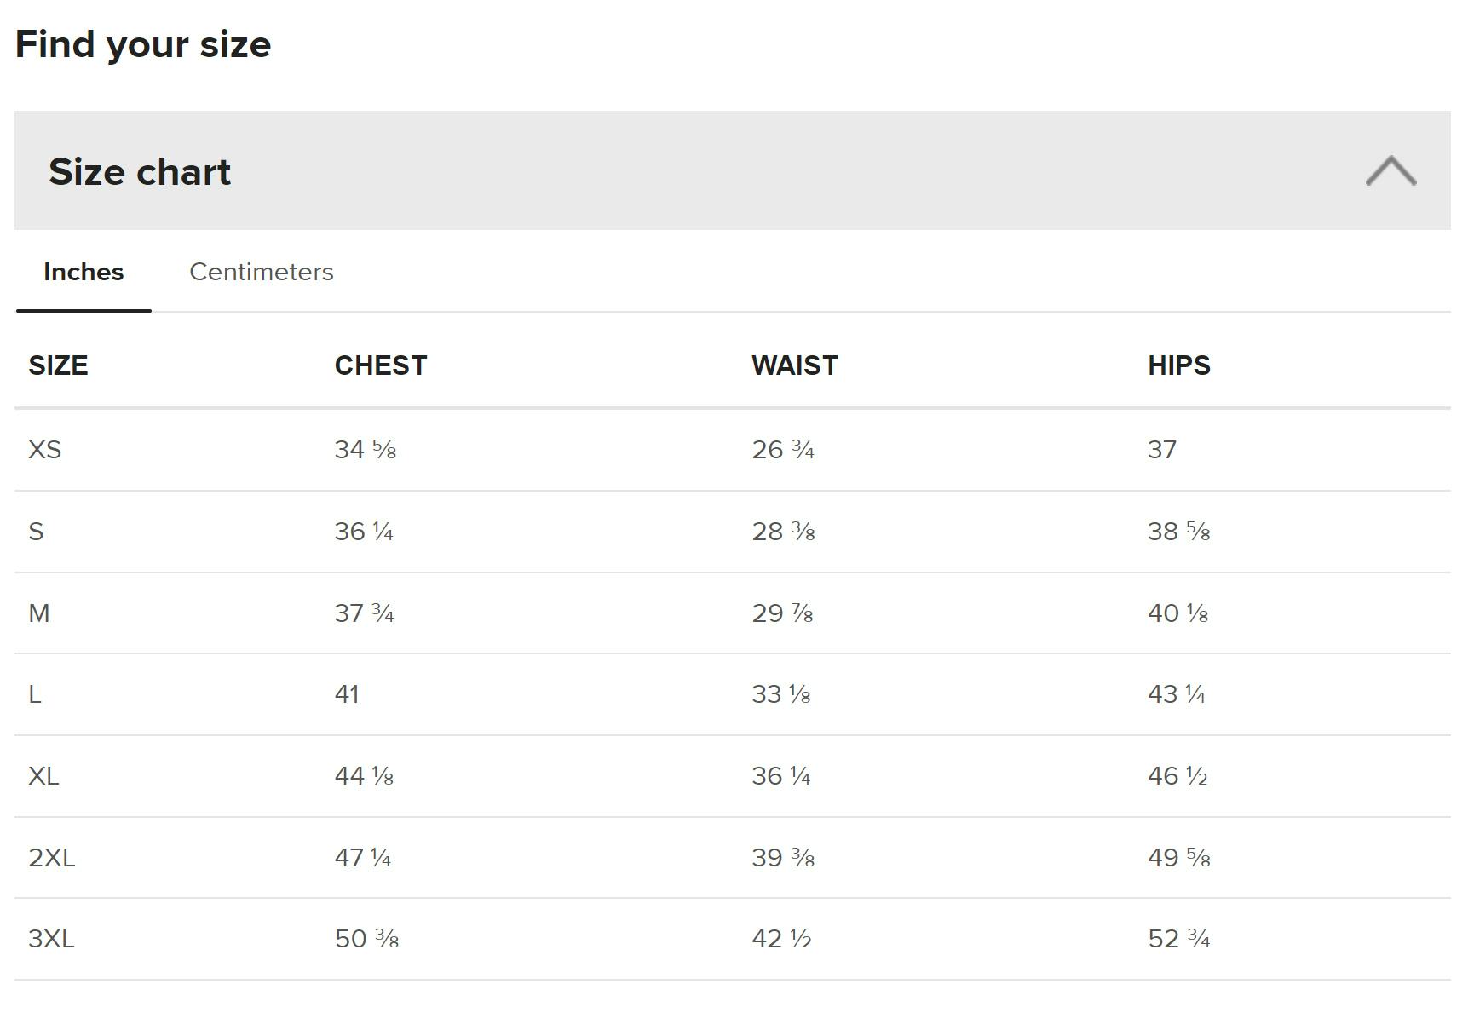The width and height of the screenshot is (1474, 1030).
Task: Select the L size row label
Action: point(35,694)
